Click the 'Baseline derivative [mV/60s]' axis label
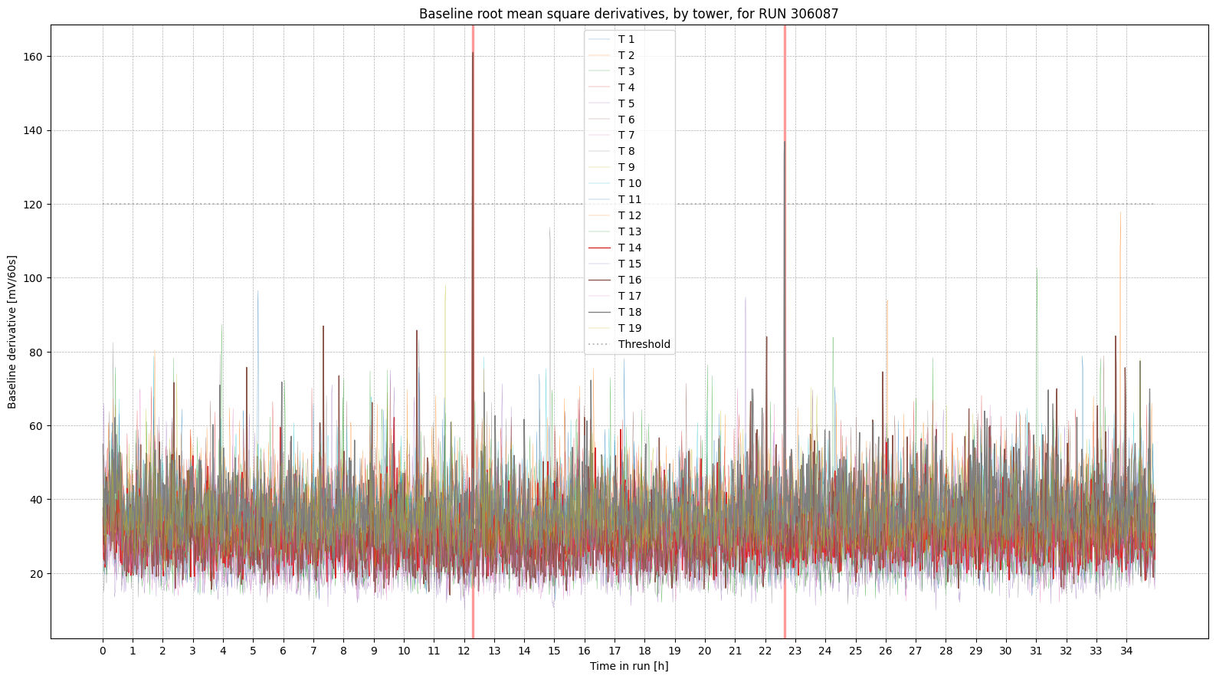The image size is (1216, 679). click(12, 332)
